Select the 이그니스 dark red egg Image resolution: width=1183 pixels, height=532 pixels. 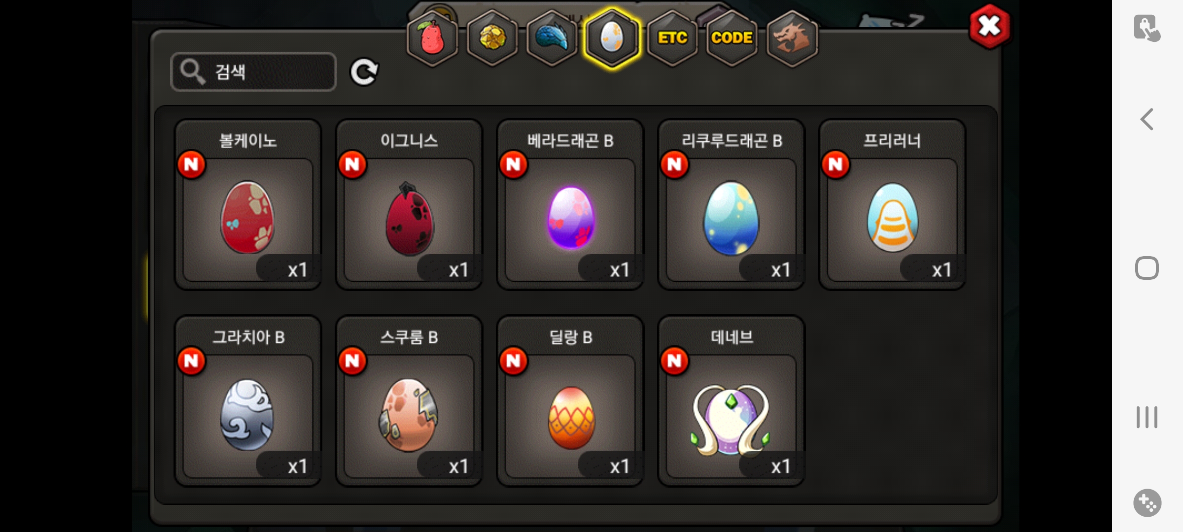click(409, 204)
